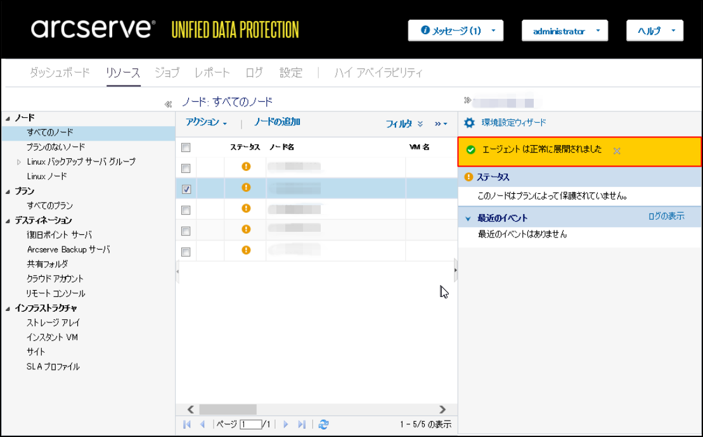This screenshot has height=437, width=703.
Task: Collapse the デスティネーション tree group
Action: coord(8,221)
